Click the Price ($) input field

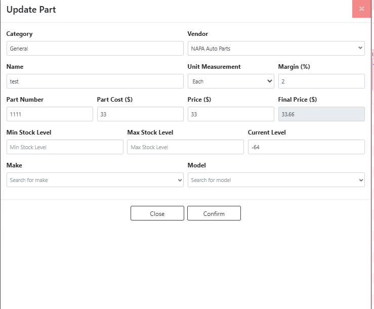231,114
